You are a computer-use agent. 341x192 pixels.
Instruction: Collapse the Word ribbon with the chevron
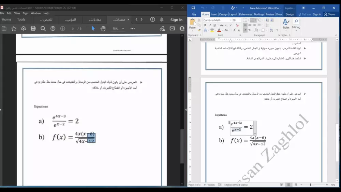[336, 35]
